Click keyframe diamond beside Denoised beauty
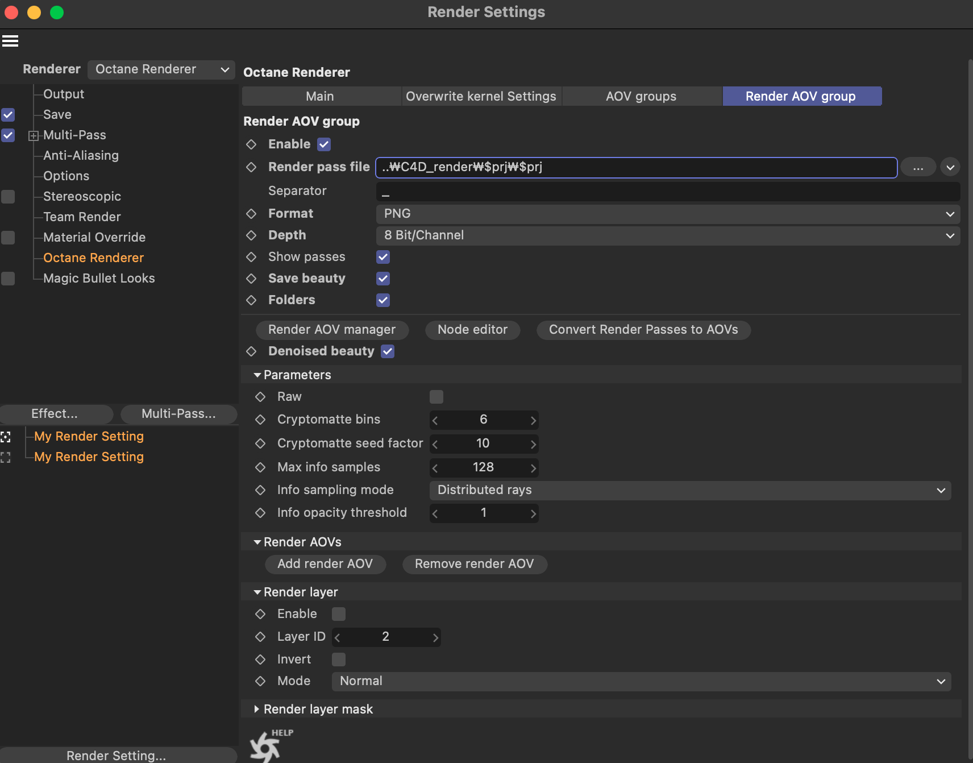Image resolution: width=973 pixels, height=763 pixels. click(251, 351)
